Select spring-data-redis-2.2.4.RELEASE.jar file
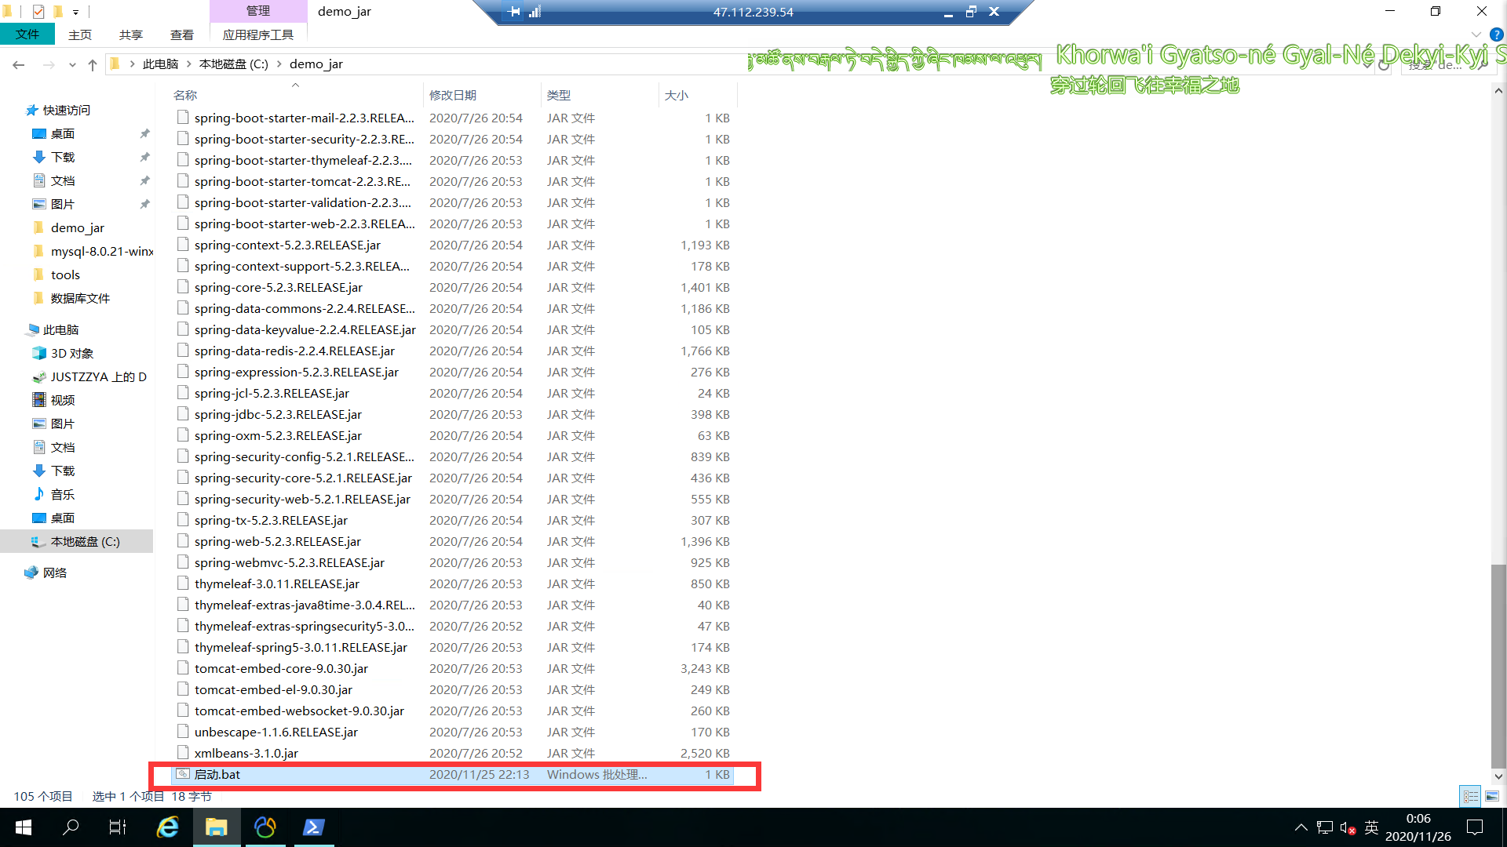 (x=295, y=351)
